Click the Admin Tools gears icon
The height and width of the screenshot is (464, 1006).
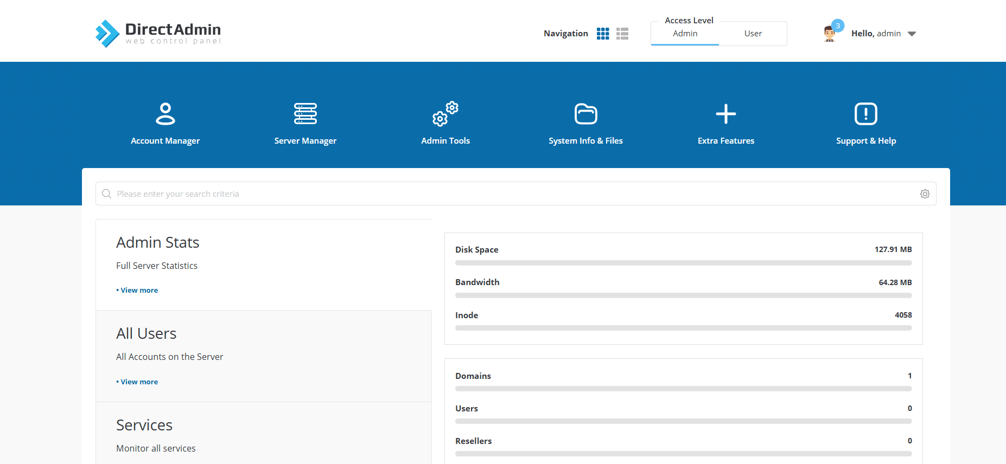445,114
